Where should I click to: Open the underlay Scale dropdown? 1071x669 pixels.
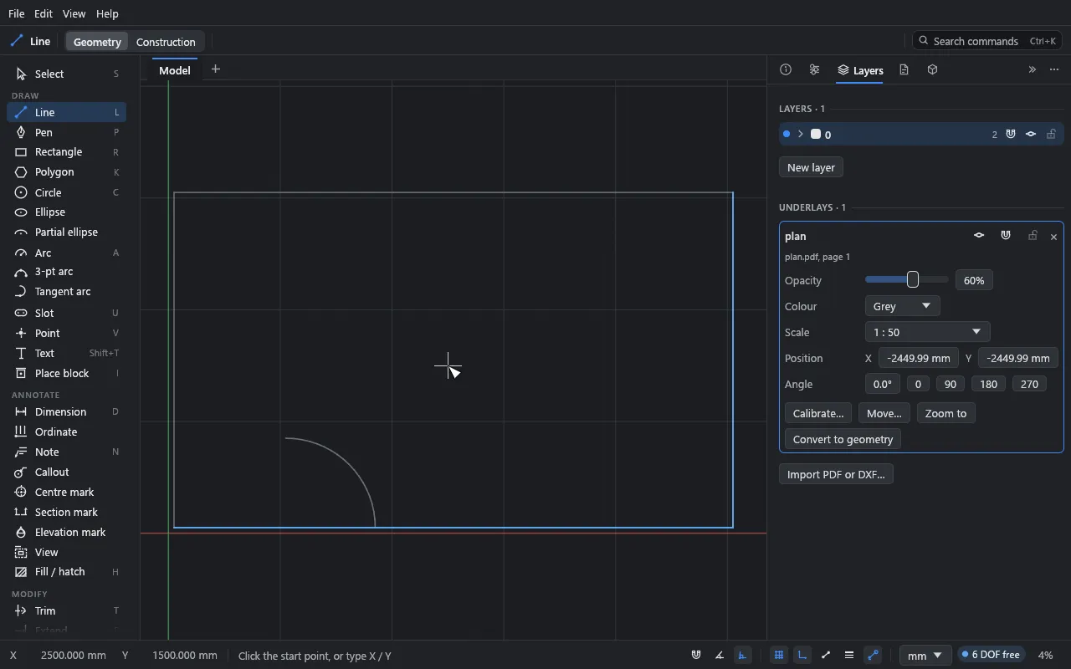927,332
